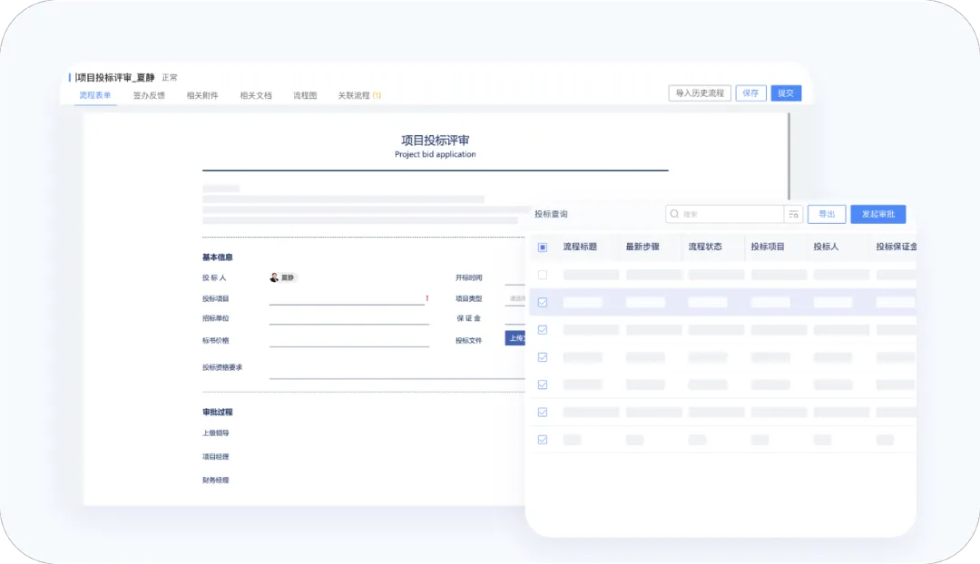Click the 导入历史流程 button
The image size is (980, 564).
pyautogui.click(x=699, y=93)
